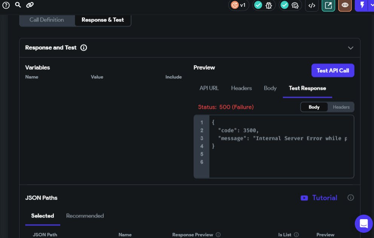Click the open in new window icon
Viewport: 374px width, 238px height.
tap(328, 5)
